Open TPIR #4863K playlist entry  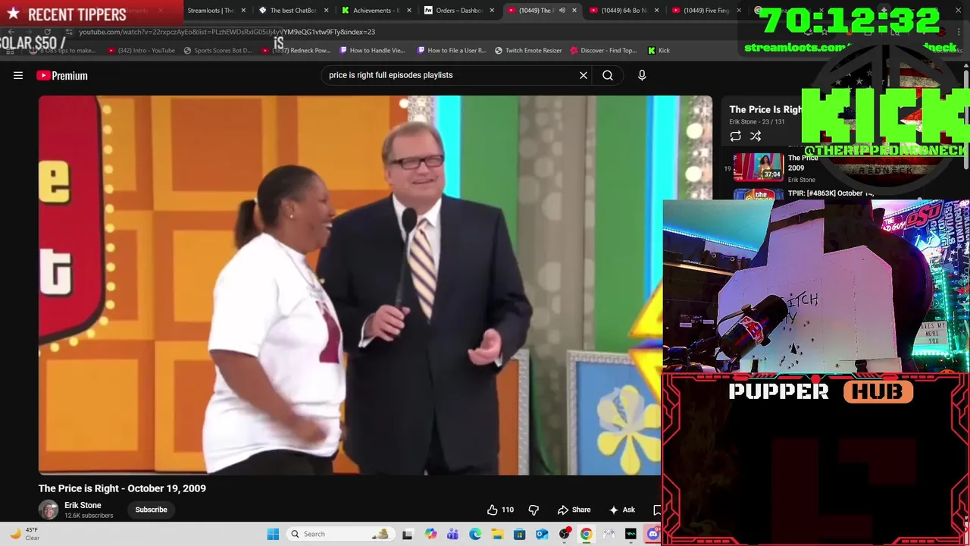[831, 193]
